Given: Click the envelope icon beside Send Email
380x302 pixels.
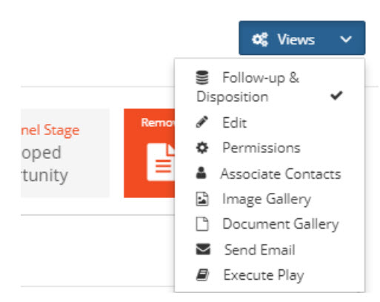Looking at the screenshot, I should pos(203,249).
